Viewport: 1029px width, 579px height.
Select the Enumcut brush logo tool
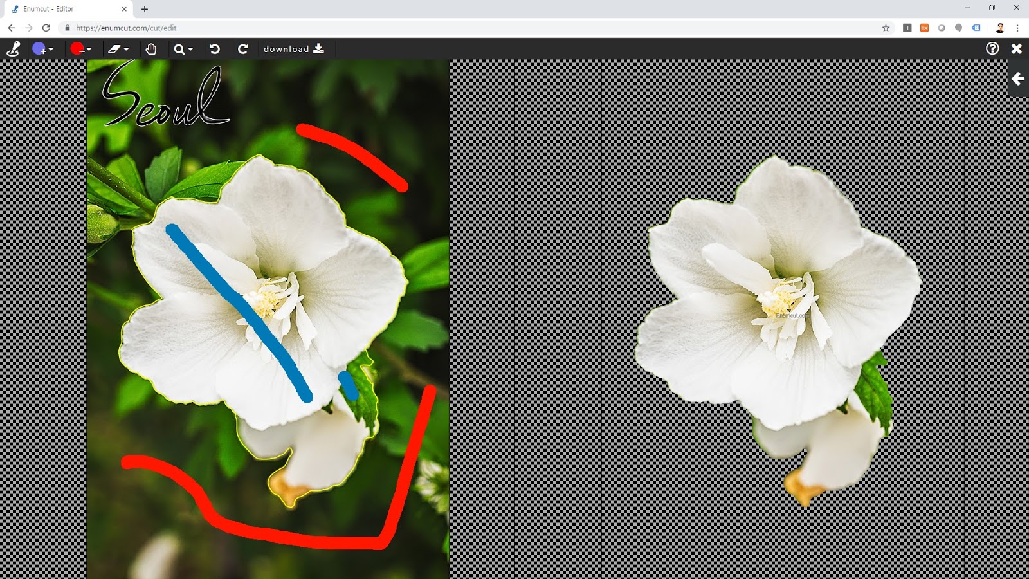pos(13,48)
